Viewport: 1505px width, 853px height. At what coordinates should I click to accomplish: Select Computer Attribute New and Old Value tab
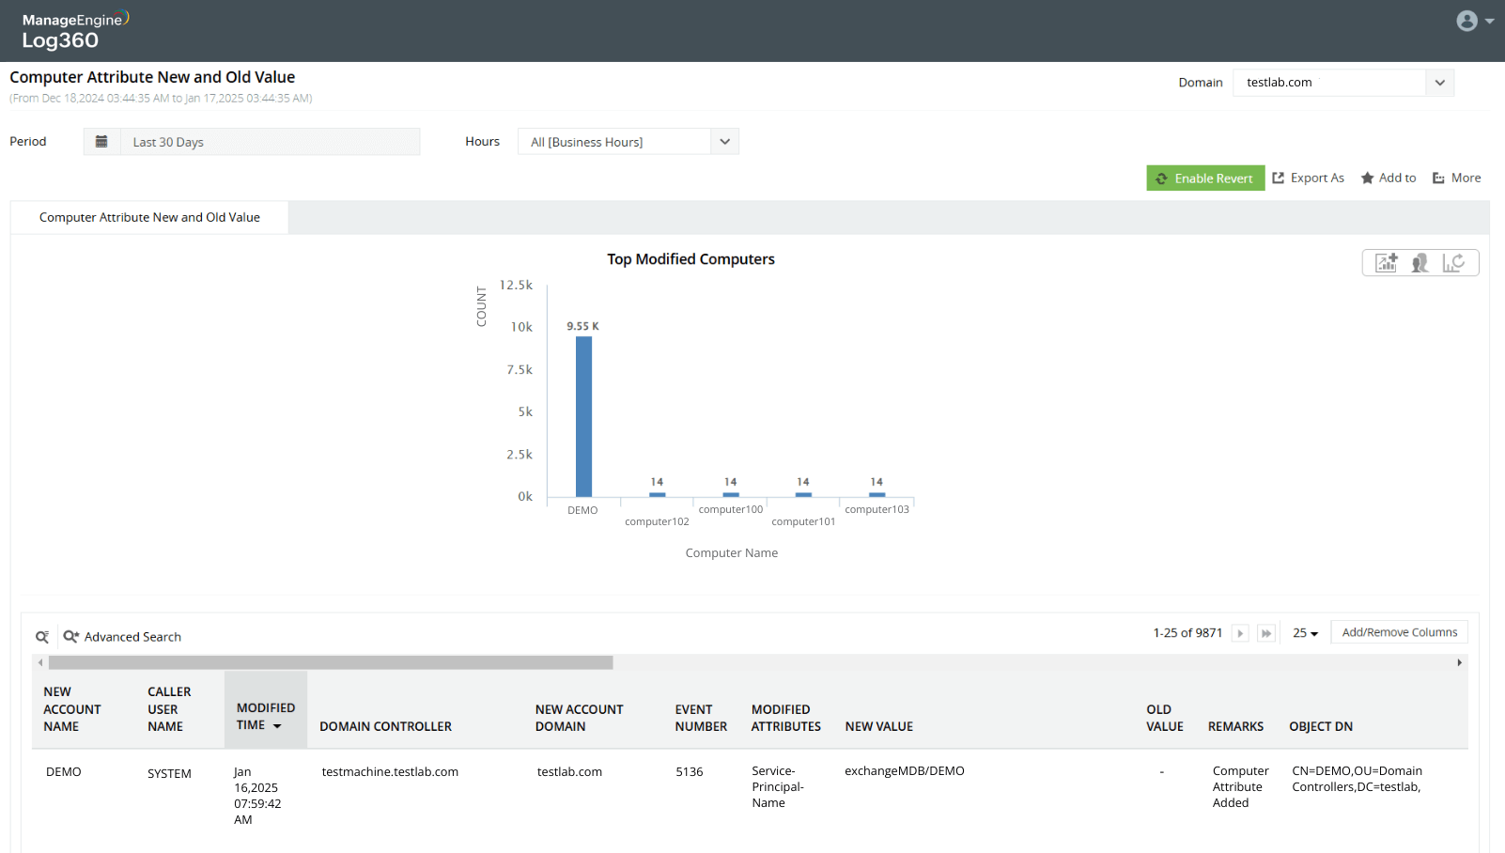coord(149,217)
